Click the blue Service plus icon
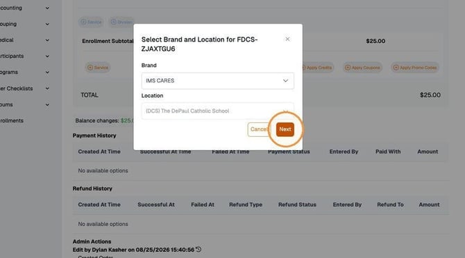Screen dimensions: 465x258 [x=83, y=22]
